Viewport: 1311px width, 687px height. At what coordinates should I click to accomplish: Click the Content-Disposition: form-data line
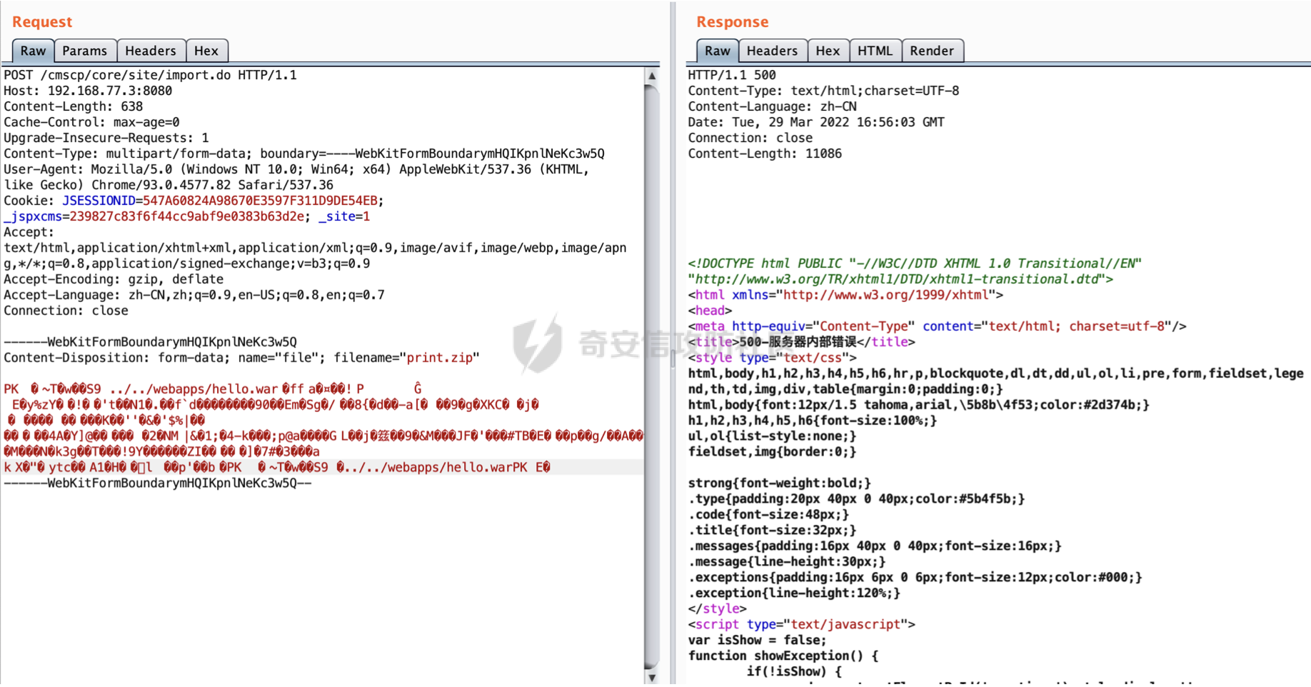(x=241, y=358)
